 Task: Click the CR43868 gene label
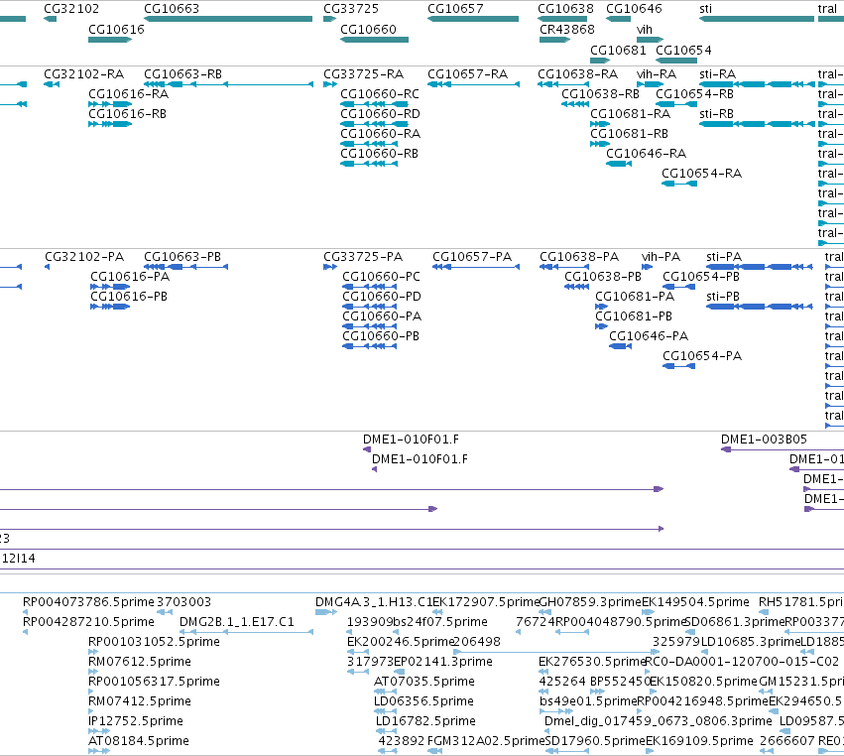coord(566,29)
